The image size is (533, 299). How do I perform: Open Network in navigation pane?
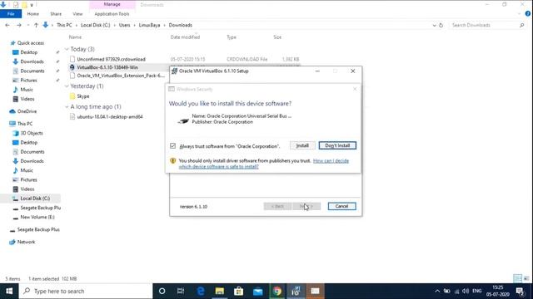(26, 242)
